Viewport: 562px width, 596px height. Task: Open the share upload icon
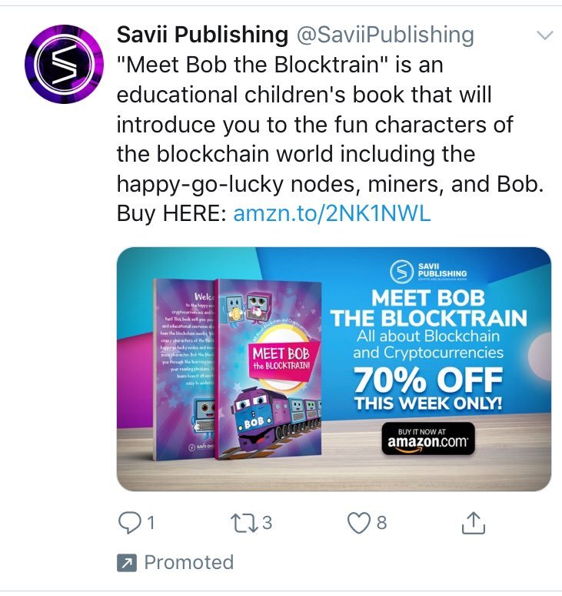click(x=474, y=523)
